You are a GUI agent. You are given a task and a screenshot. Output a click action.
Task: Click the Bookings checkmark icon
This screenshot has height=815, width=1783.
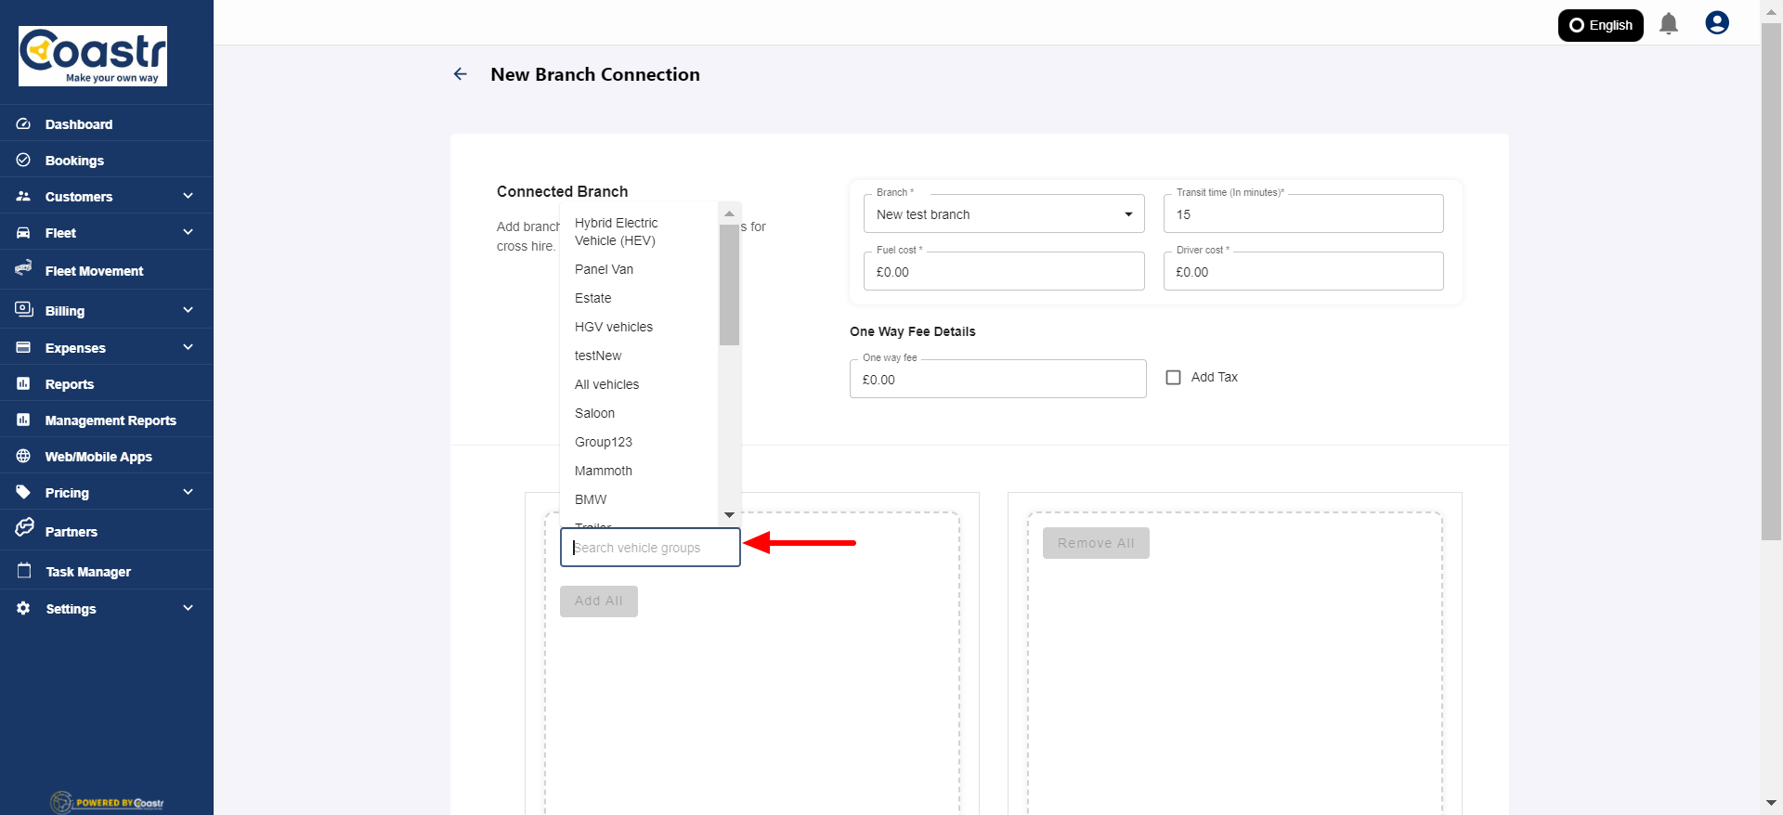click(x=23, y=160)
